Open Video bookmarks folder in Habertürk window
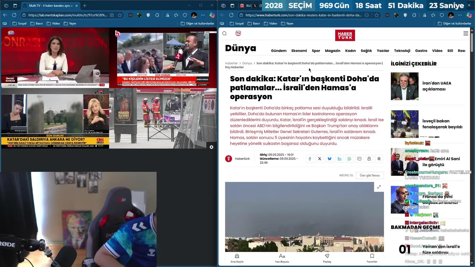This screenshot has height=267, width=475. tap(271, 23)
